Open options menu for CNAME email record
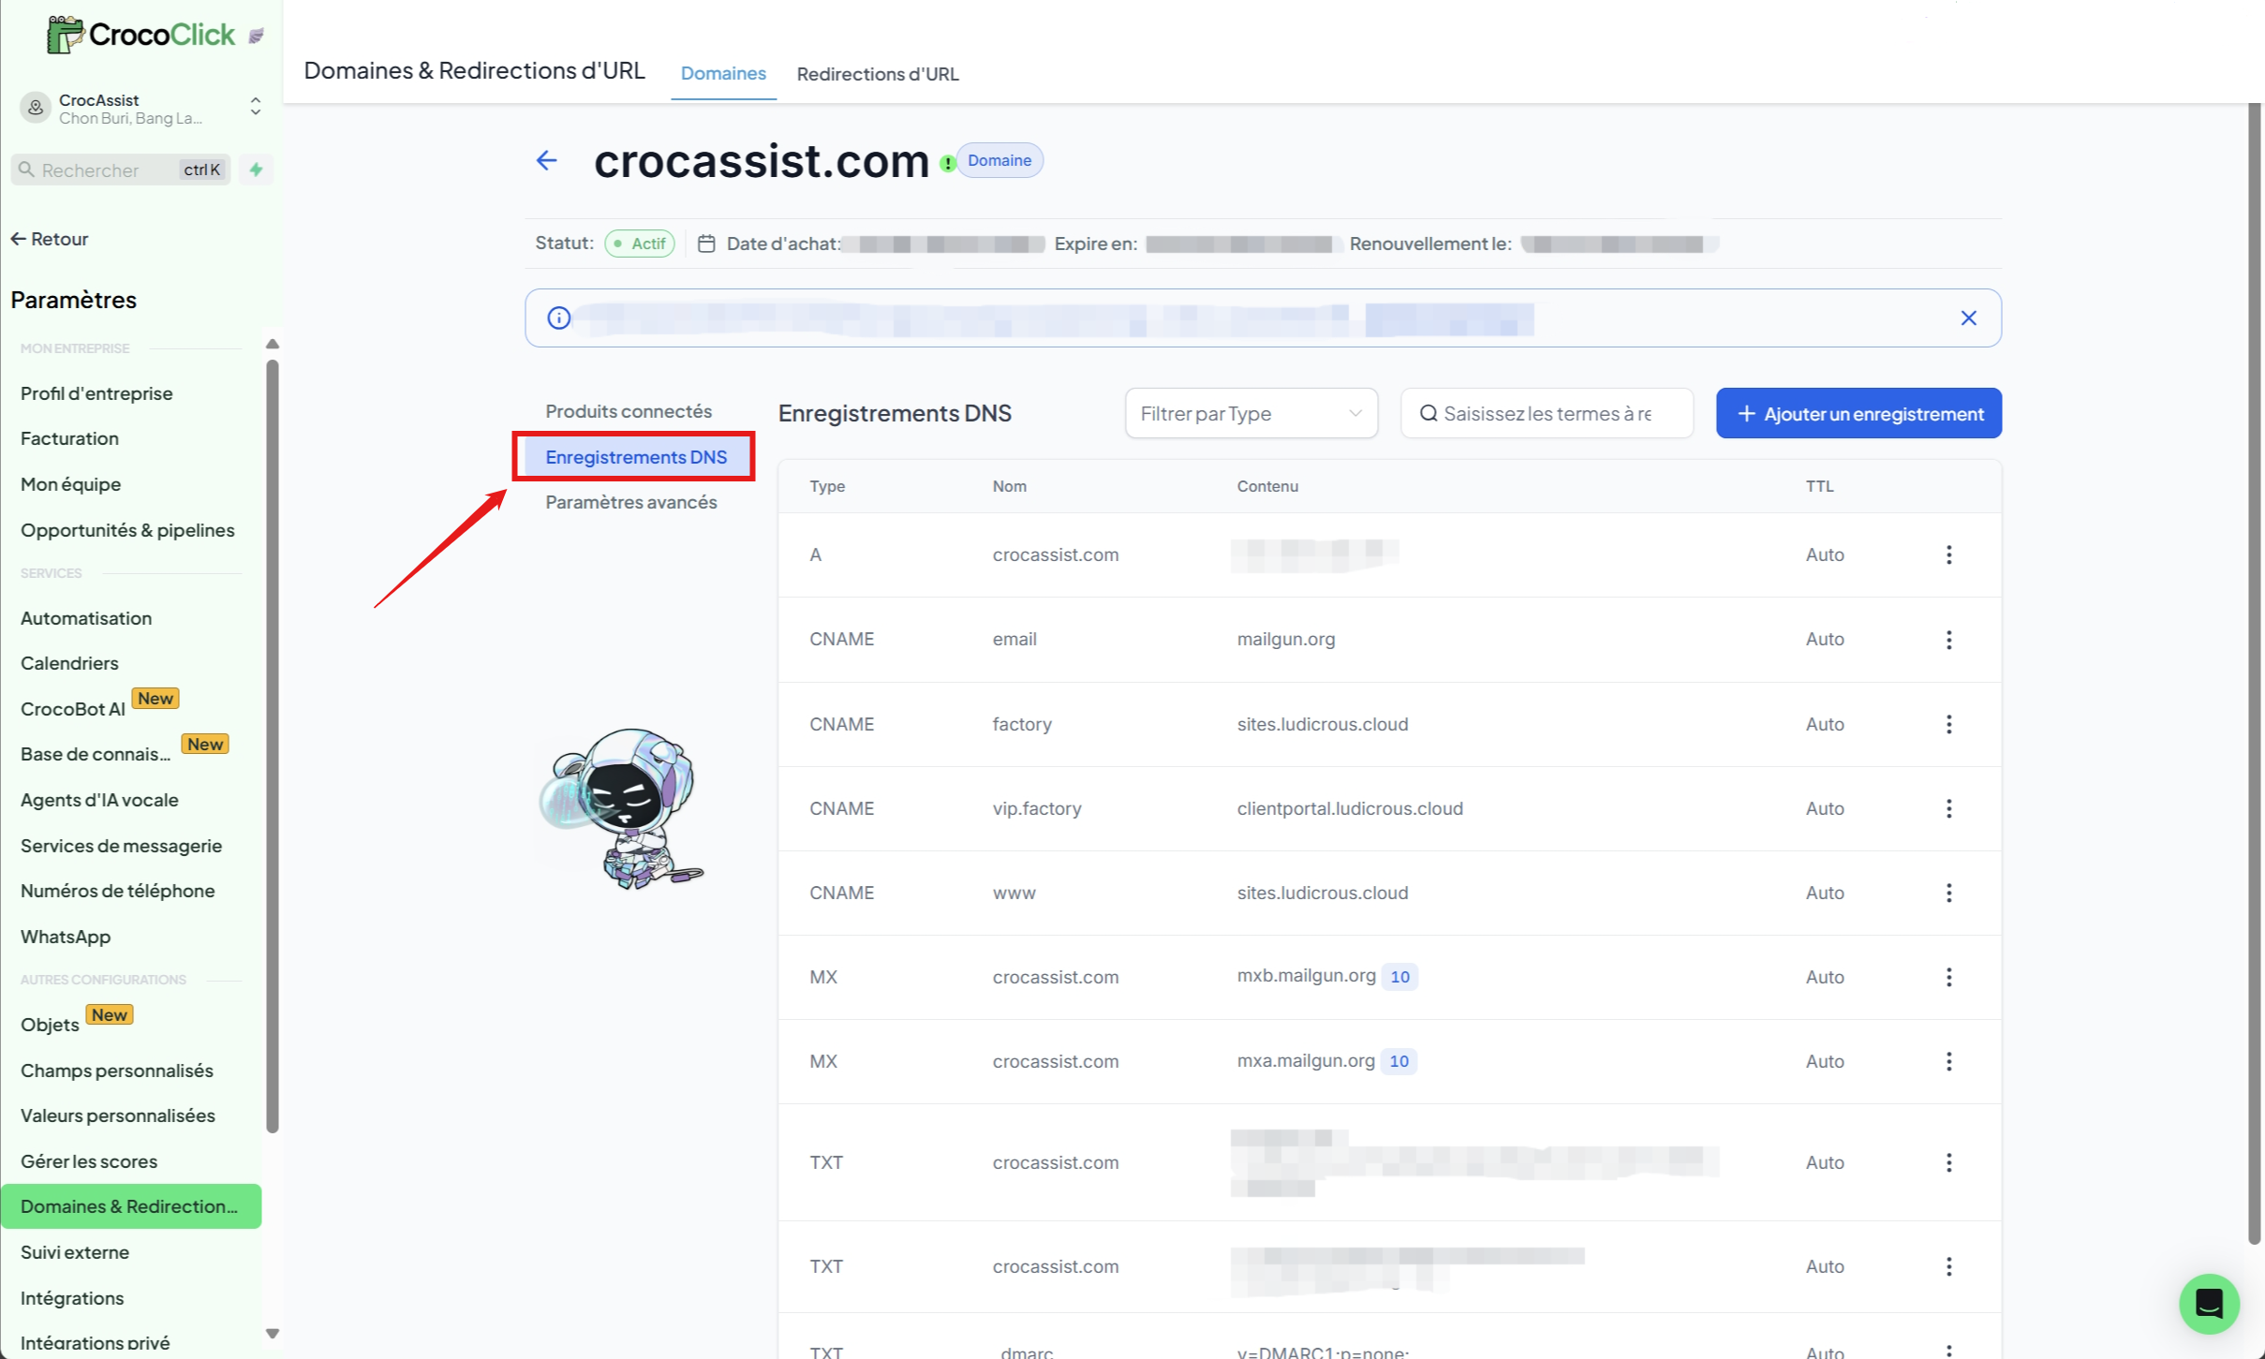This screenshot has height=1359, width=2265. 1948,639
